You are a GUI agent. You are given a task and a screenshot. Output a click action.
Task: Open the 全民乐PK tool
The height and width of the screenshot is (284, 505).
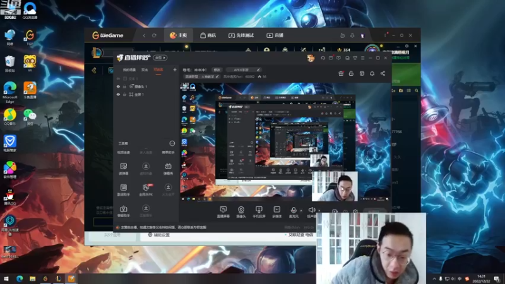tap(146, 190)
